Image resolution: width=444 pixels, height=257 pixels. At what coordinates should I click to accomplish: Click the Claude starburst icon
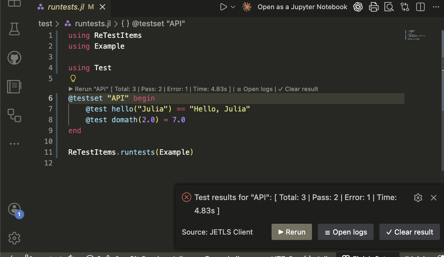(247, 7)
